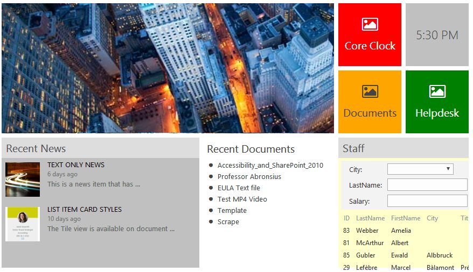Open the Scrape document link
Viewport: 473px width, 272px height.
[x=228, y=222]
